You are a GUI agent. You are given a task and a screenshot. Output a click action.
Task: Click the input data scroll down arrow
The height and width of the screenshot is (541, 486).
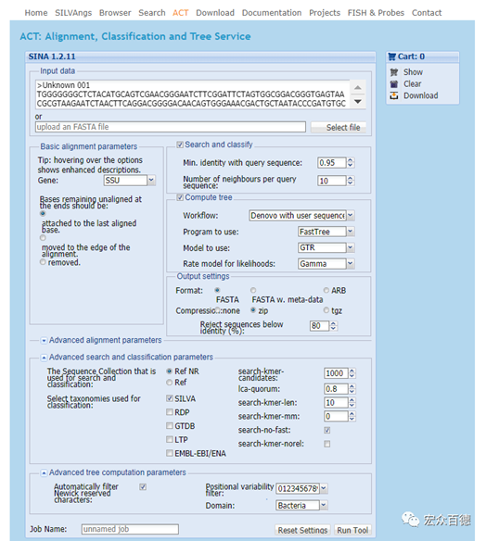point(358,102)
